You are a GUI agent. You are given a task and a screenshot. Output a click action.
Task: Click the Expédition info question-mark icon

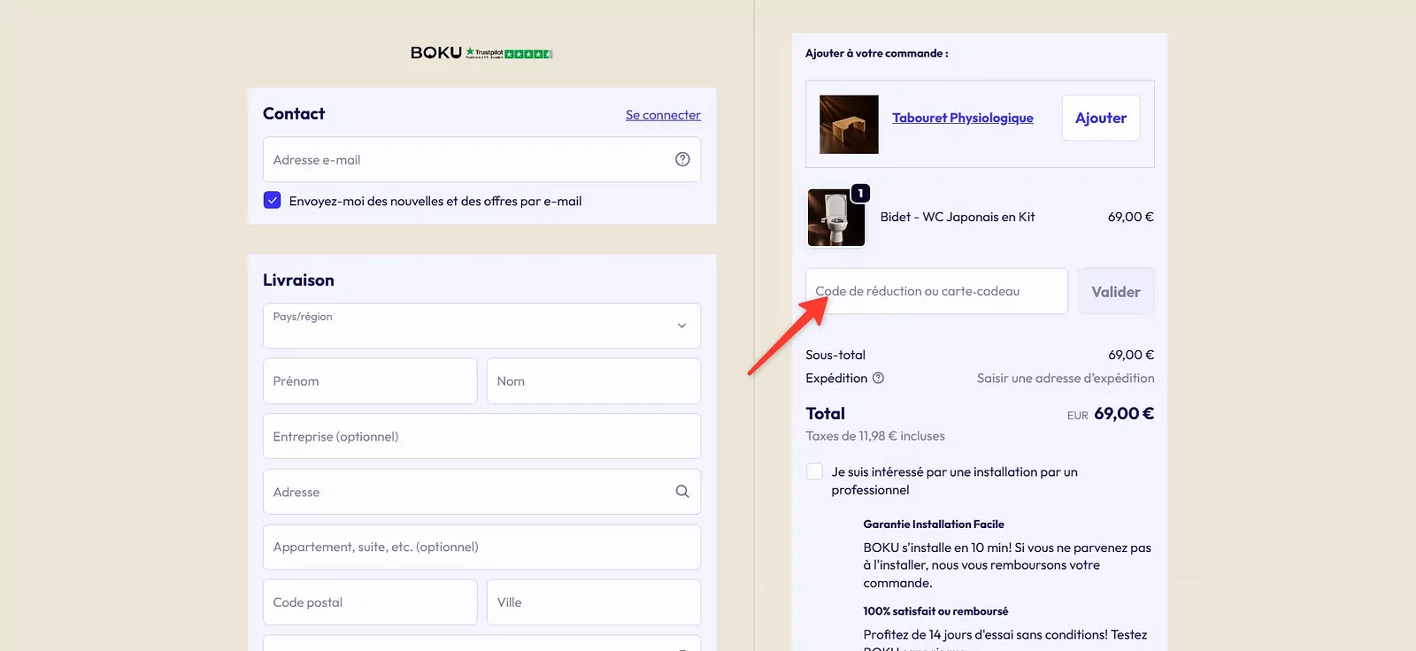(878, 378)
